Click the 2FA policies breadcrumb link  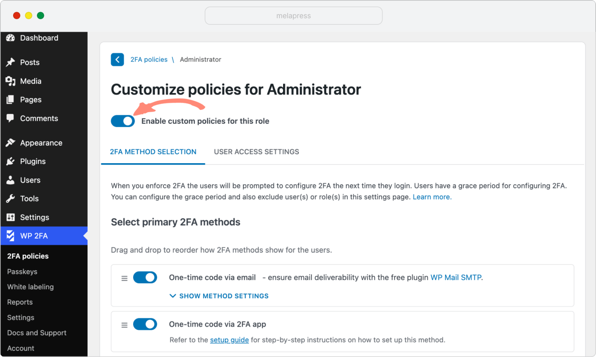pos(149,59)
